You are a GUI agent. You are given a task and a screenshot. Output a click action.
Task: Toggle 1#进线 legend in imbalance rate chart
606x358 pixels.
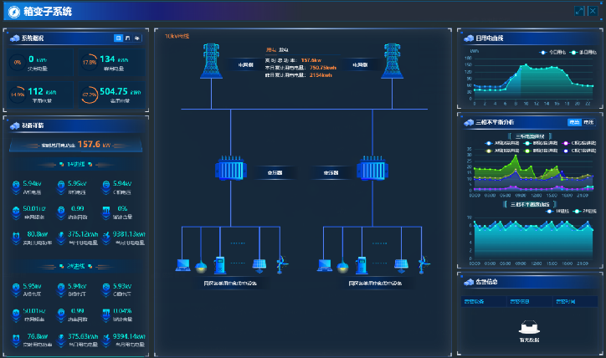click(553, 212)
